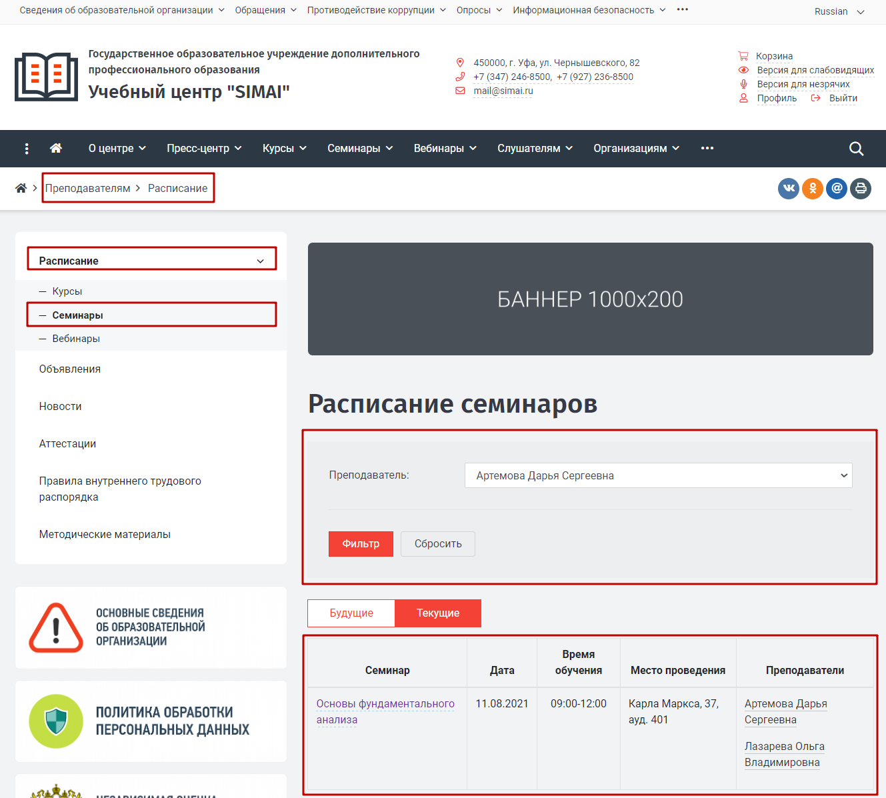This screenshot has height=798, width=886.
Task: Click the Сбросить button
Action: point(438,544)
